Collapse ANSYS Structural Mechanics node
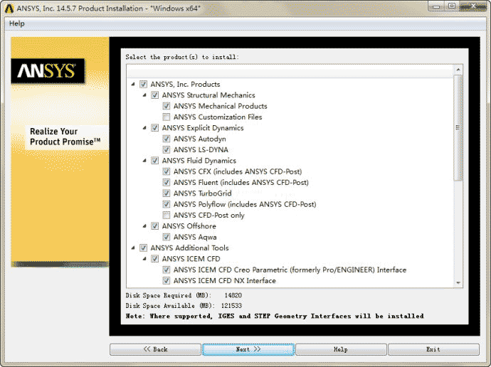This screenshot has height=367, width=491. (x=144, y=95)
